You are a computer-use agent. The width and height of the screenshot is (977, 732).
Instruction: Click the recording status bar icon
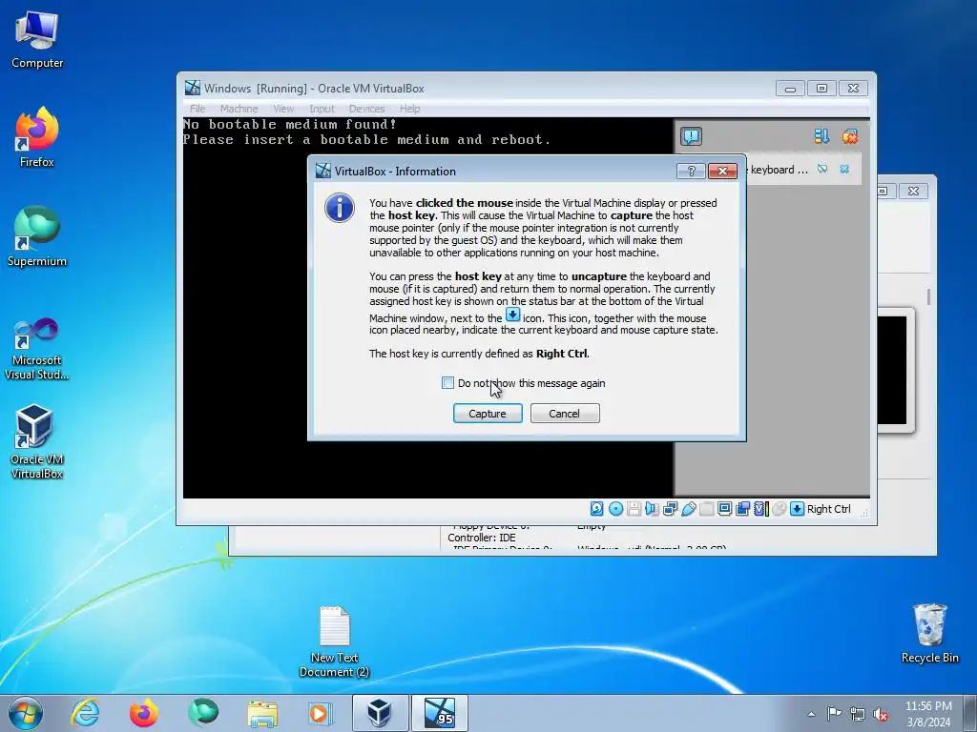(x=742, y=509)
